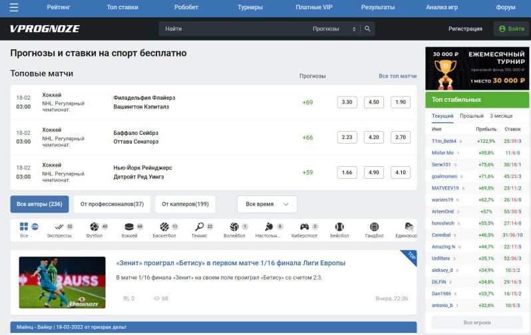The image size is (531, 335).
Task: Switch to 'Прошлый' tab
Action: (x=472, y=116)
